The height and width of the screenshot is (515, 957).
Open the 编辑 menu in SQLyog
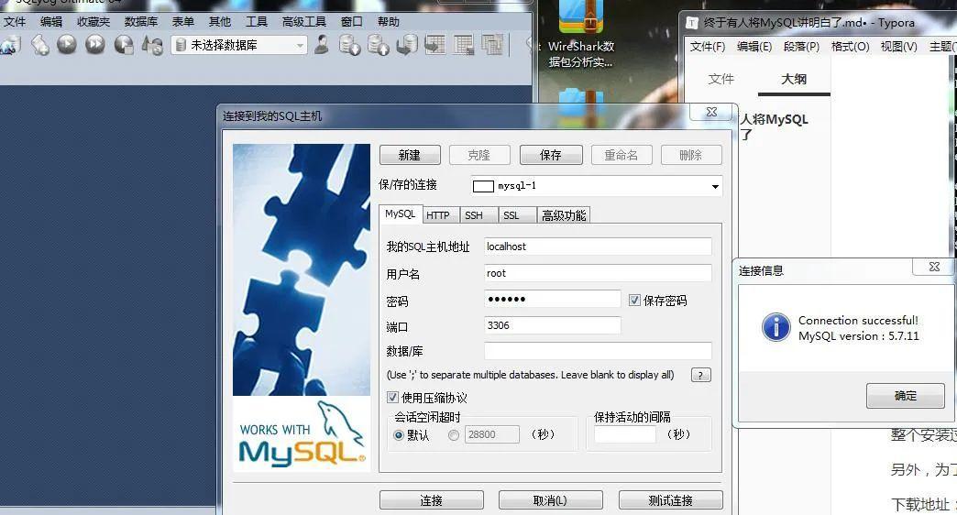(x=51, y=21)
